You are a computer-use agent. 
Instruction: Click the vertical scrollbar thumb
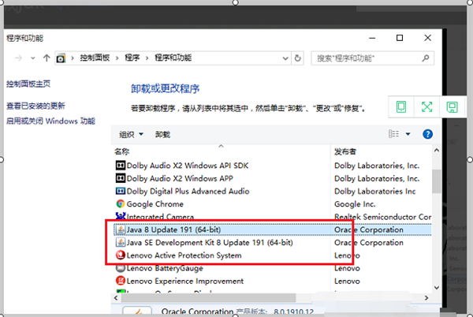pyautogui.click(x=437, y=181)
